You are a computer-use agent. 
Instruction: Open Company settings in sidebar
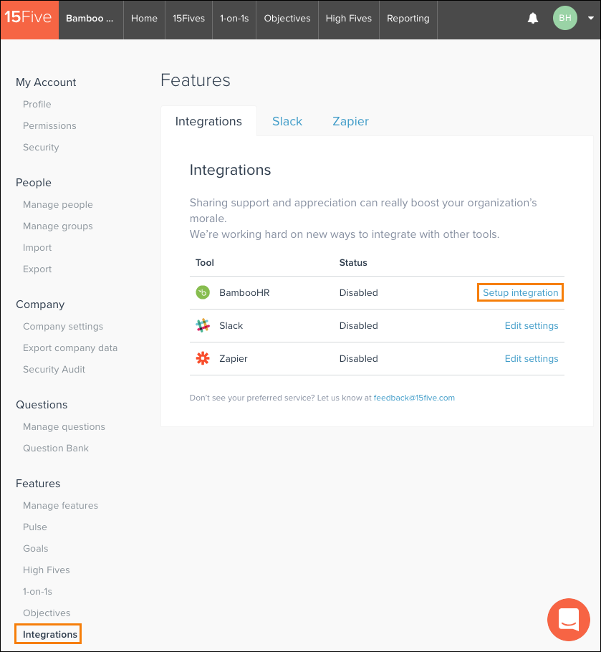coord(63,327)
